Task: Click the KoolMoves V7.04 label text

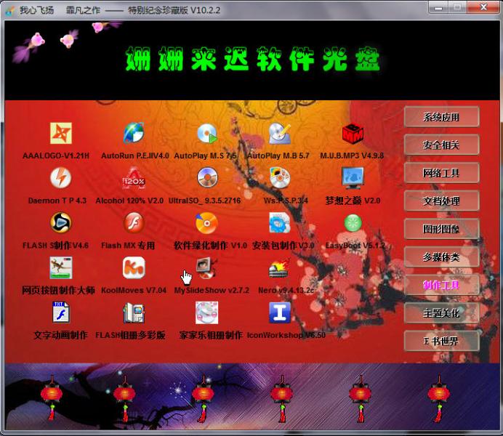Action: (134, 291)
